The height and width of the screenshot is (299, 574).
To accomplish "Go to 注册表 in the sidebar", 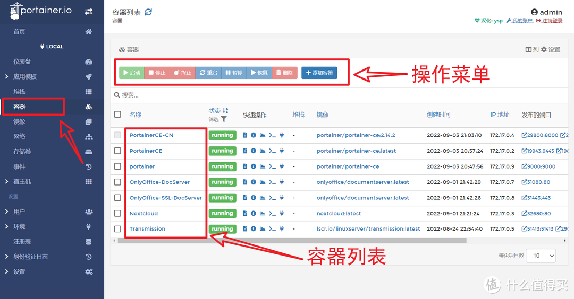I will tap(22, 241).
